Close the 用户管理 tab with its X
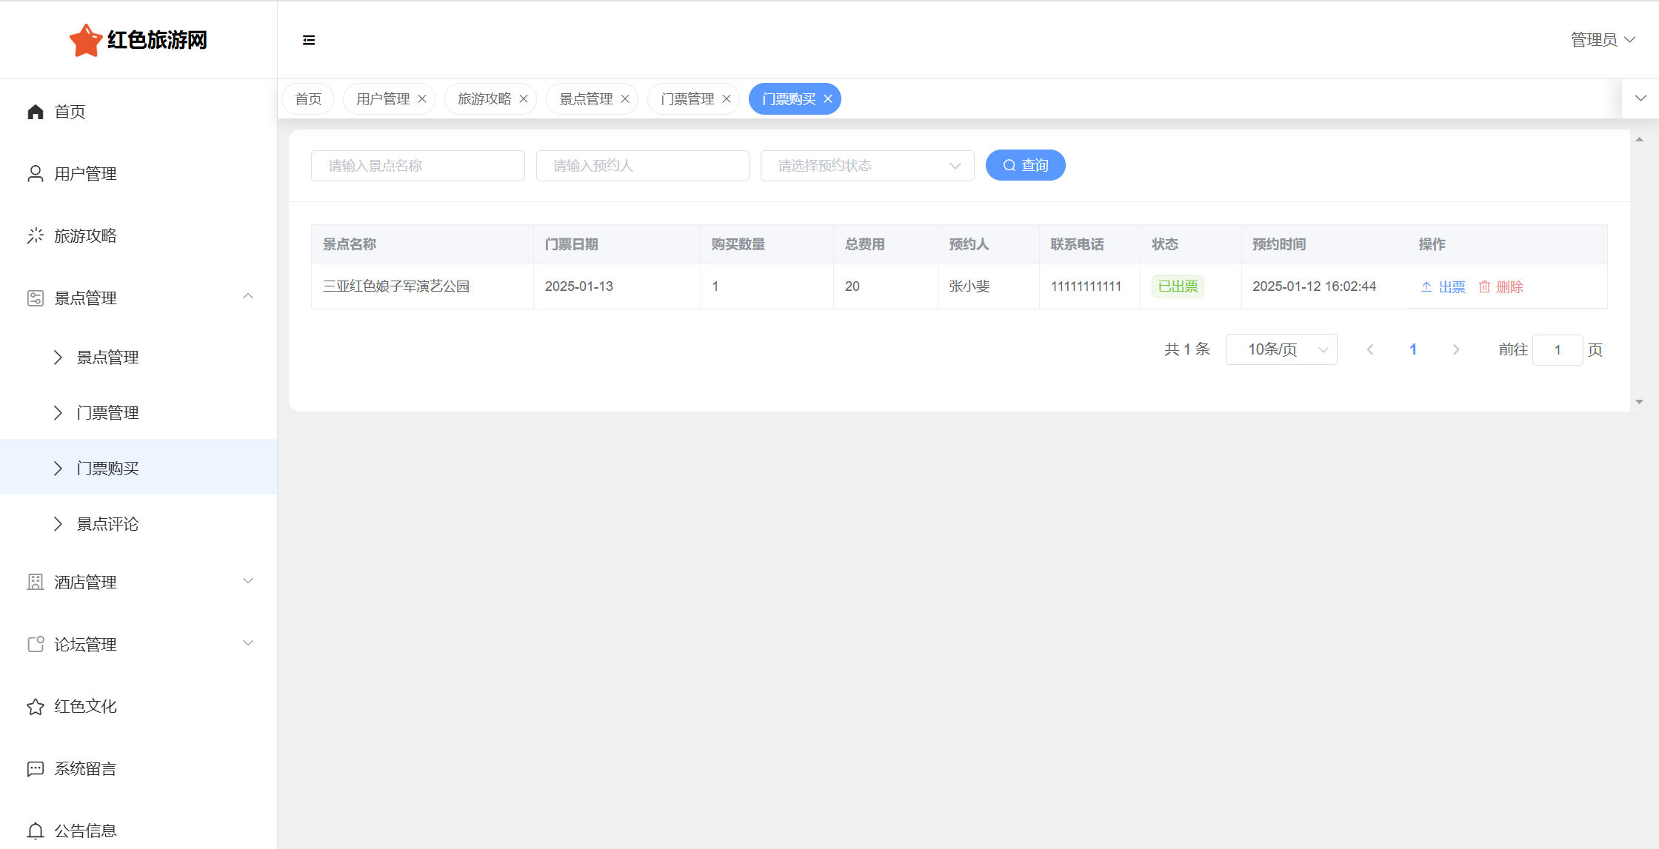The height and width of the screenshot is (849, 1659). coord(422,99)
